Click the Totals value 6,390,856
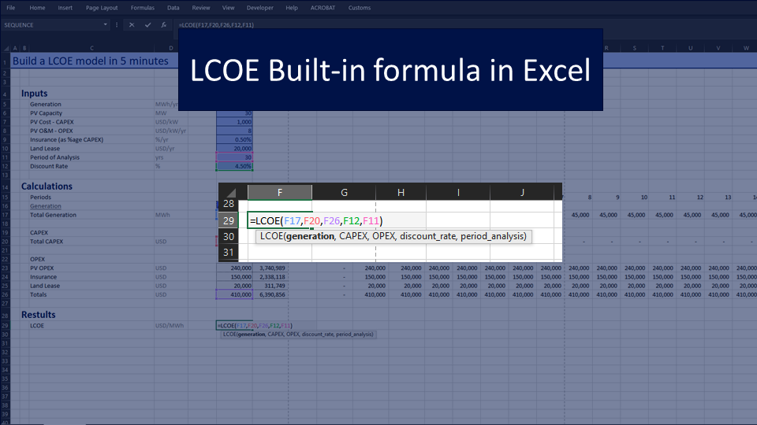The width and height of the screenshot is (757, 425). 270,294
